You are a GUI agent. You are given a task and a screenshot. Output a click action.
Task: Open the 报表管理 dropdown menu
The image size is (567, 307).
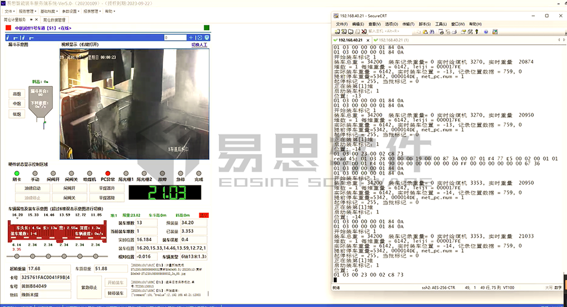coord(91,11)
